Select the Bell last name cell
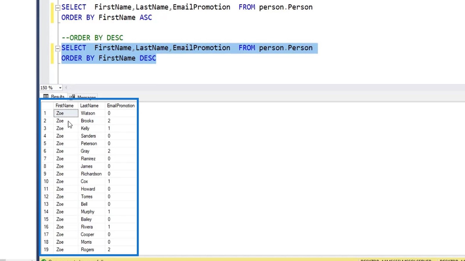The height and width of the screenshot is (261, 465). point(92,204)
